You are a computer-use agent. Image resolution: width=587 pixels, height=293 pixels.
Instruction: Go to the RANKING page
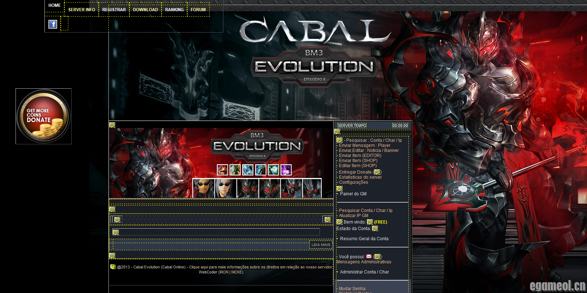[x=174, y=10]
